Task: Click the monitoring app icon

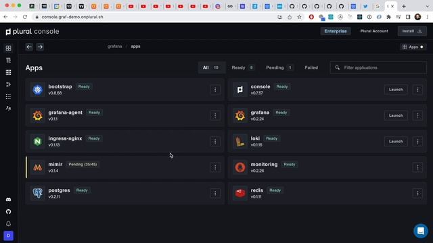Action: [x=240, y=167]
